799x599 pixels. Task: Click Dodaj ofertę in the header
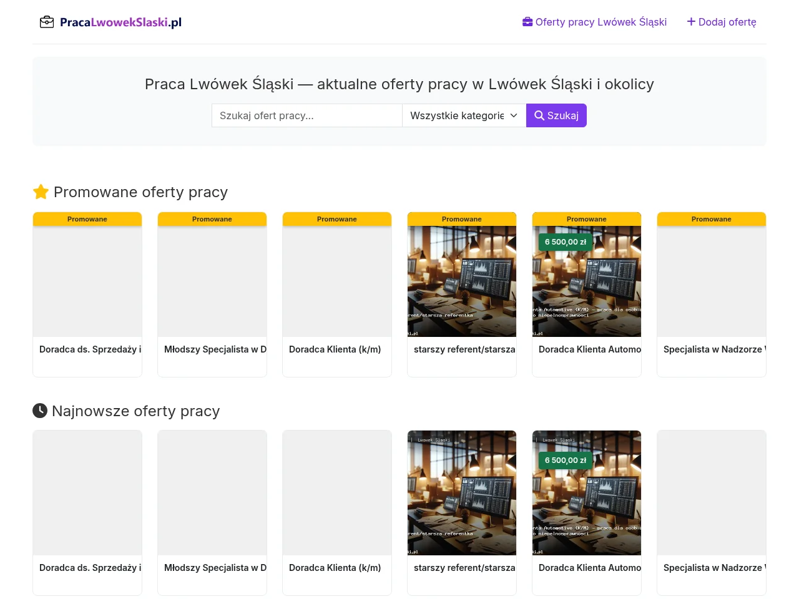722,22
